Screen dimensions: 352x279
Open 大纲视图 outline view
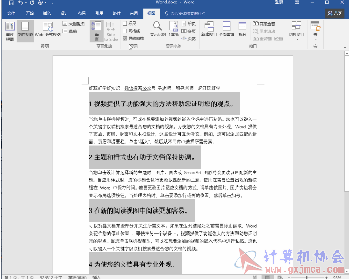tap(74, 24)
